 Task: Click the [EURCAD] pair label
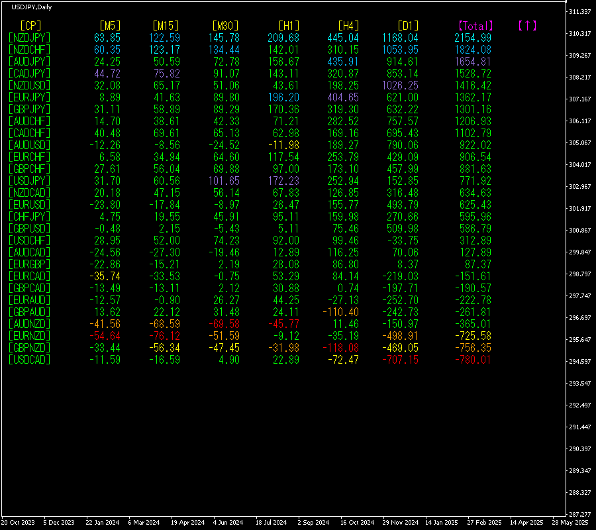point(29,276)
